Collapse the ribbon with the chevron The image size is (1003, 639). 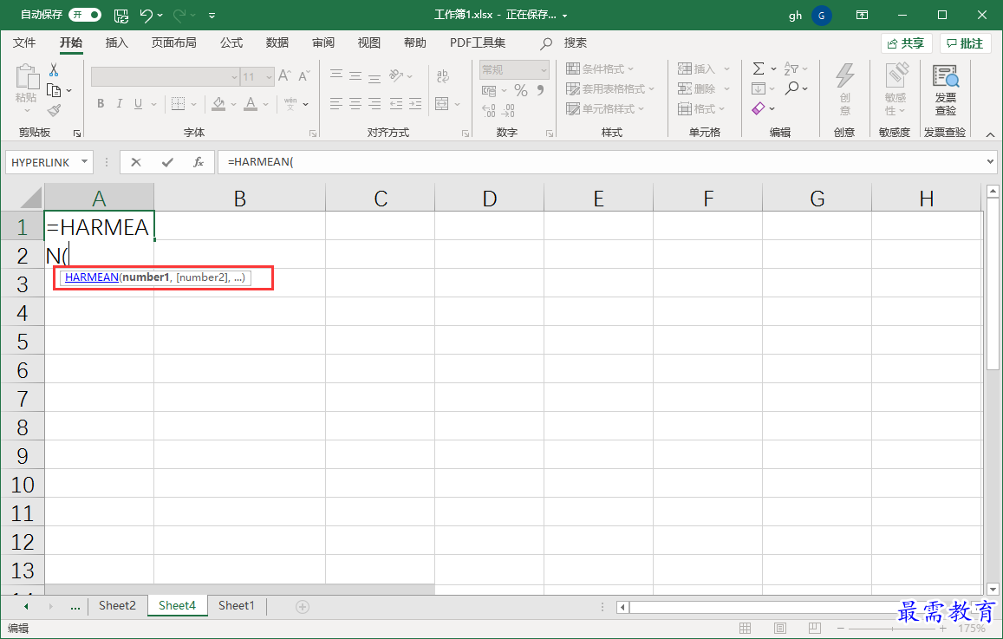click(990, 134)
